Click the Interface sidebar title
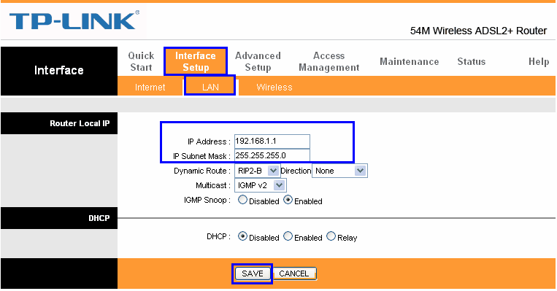This screenshot has width=557, height=291. 59,70
